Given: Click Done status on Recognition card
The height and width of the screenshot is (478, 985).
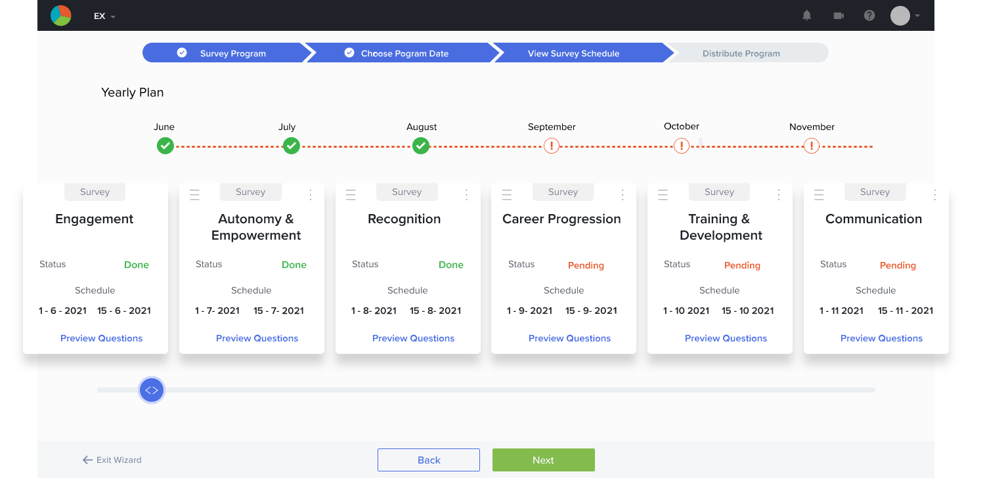Looking at the screenshot, I should coord(451,265).
